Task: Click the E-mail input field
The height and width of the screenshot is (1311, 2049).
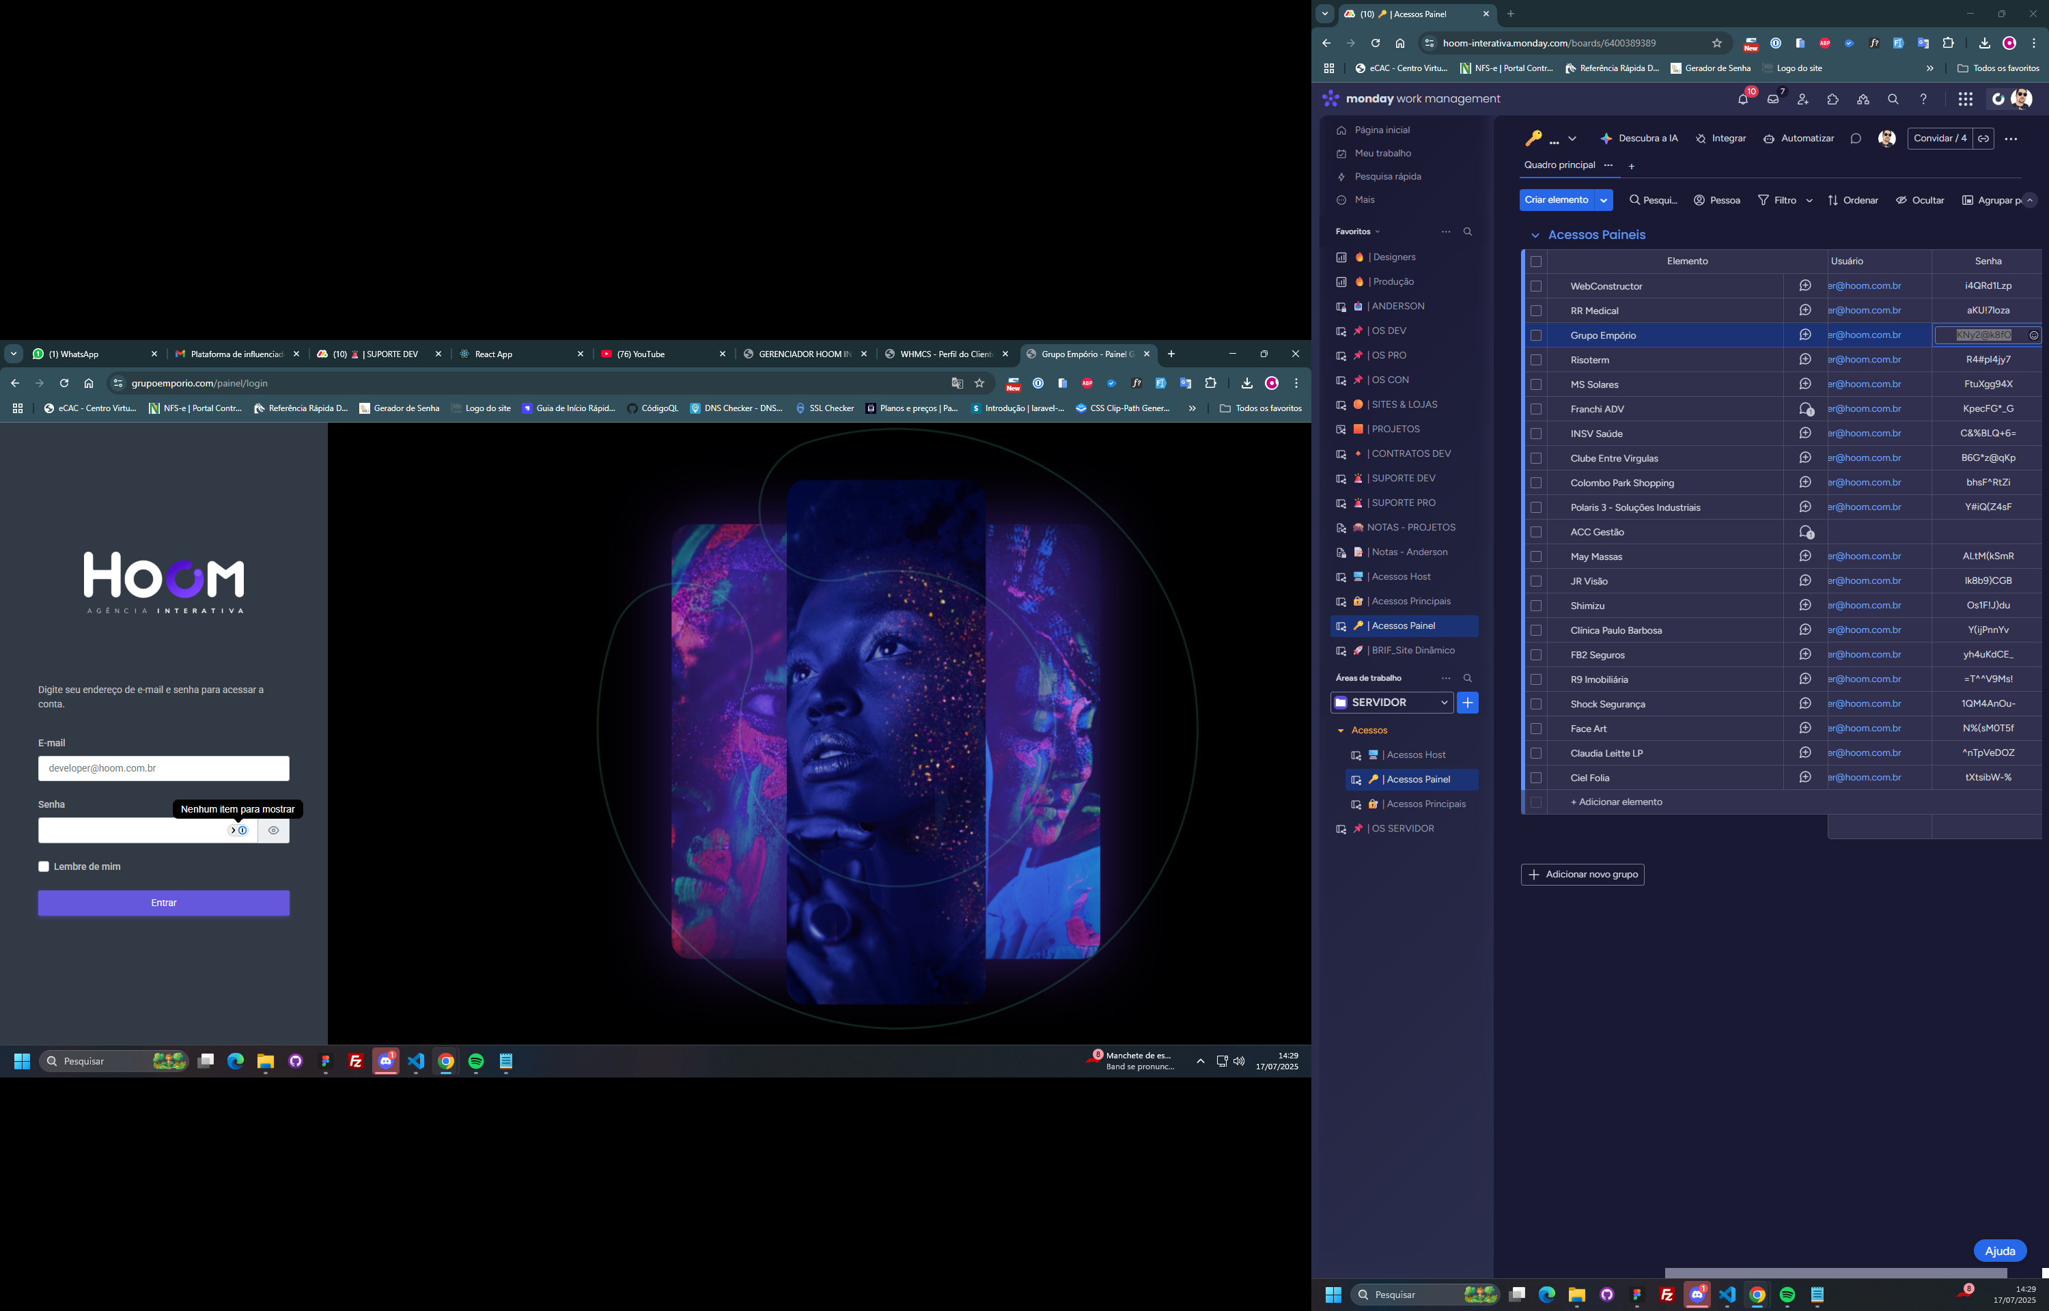Action: point(163,768)
